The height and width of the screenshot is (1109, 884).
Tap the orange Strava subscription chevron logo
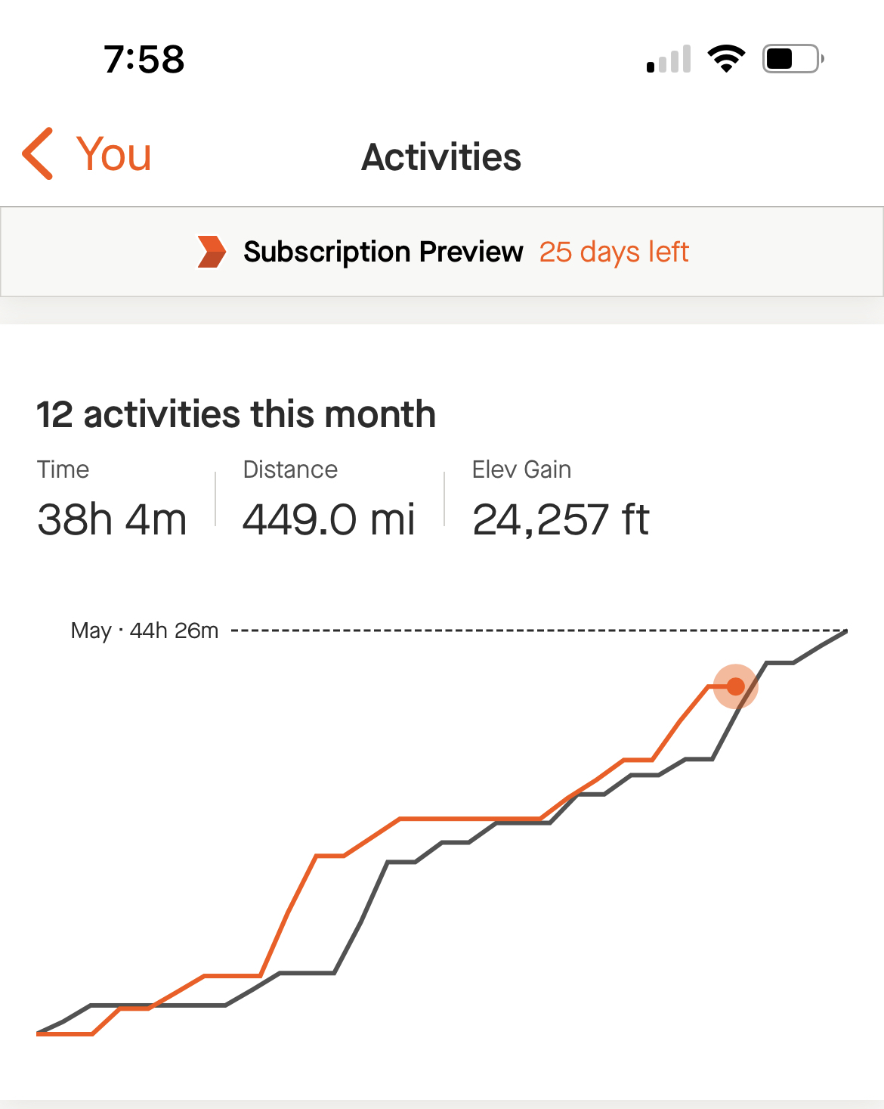(x=212, y=252)
